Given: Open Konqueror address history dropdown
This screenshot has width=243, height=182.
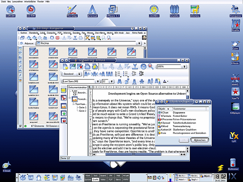Looking at the screenshot, I should pos(139,43).
